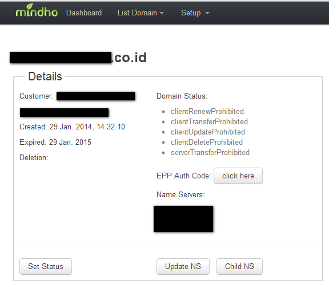This screenshot has height=285, width=329.
Task: Expand the List Domain dropdown menu
Action: pyautogui.click(x=141, y=13)
